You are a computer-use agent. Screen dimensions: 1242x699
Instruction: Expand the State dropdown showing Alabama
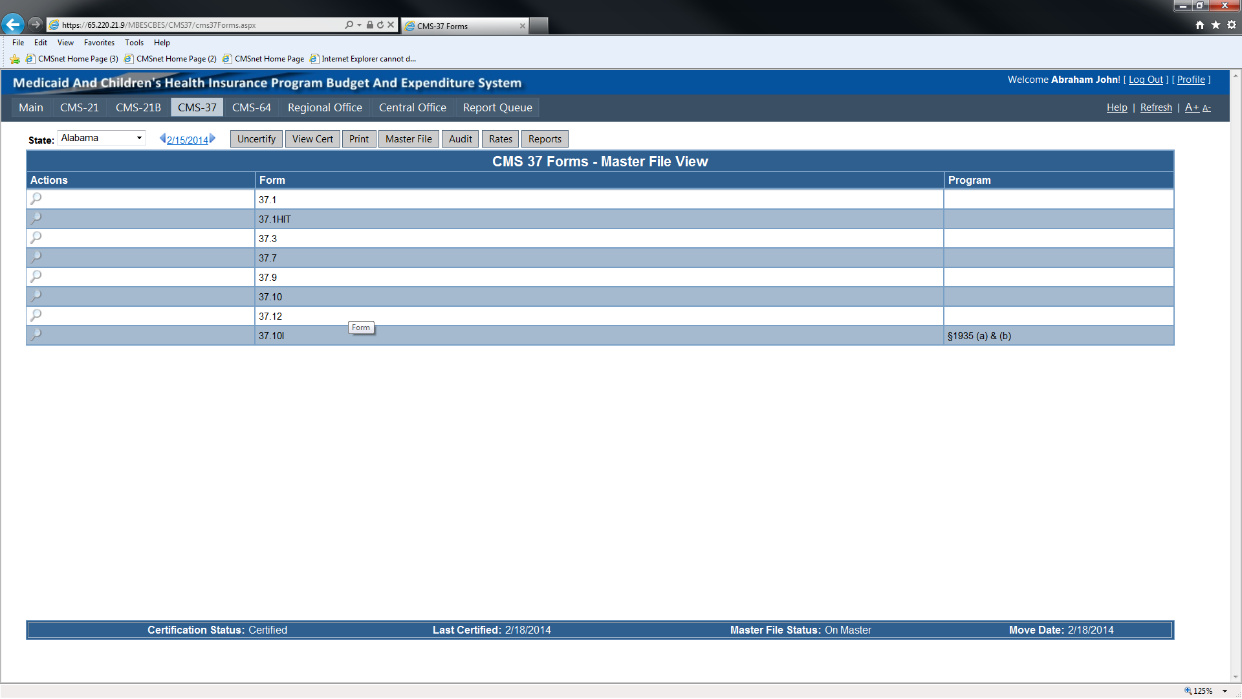pyautogui.click(x=138, y=138)
